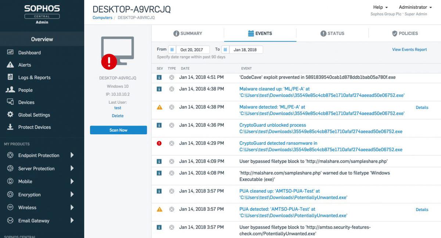Open Global Settings gear icon

(10, 114)
